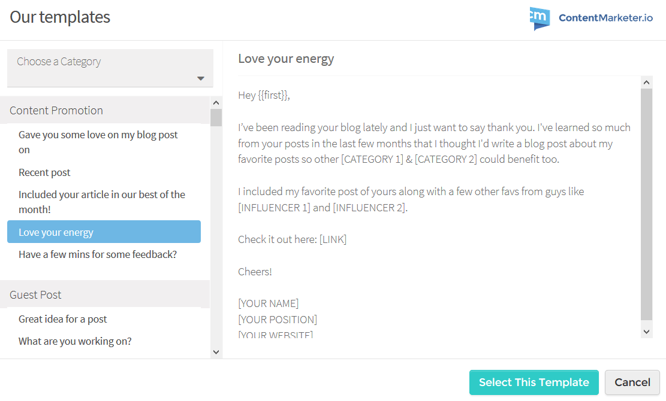Click the template list scroll up arrow
Viewport: 666px width, 401px height.
(216, 102)
